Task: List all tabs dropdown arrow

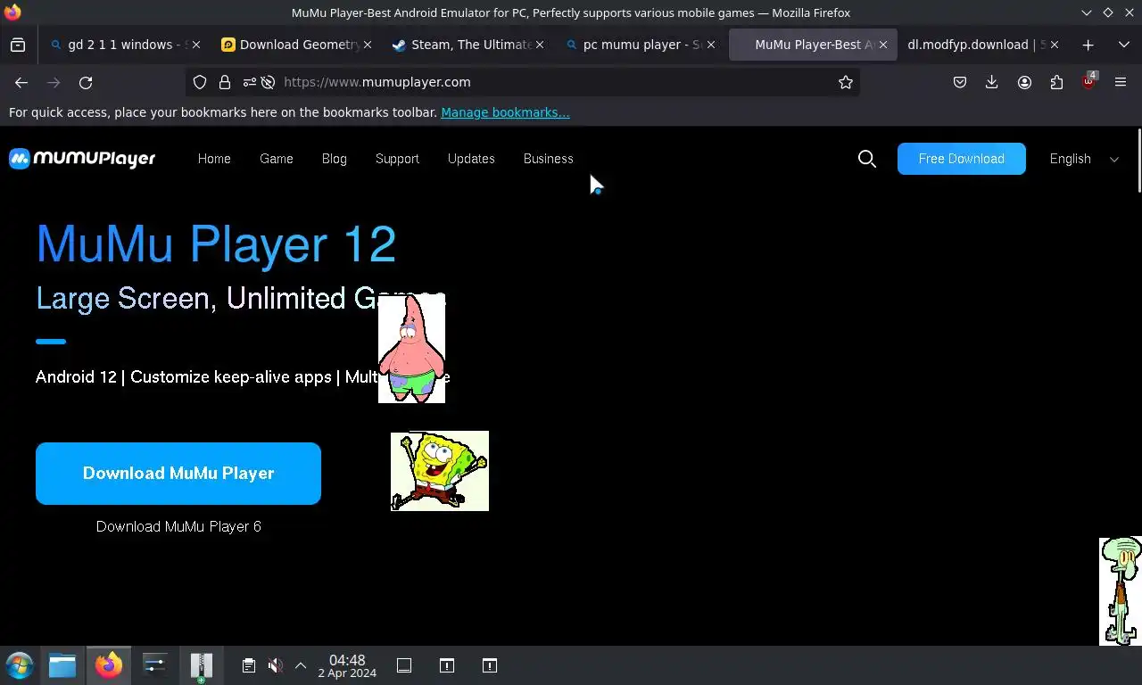Action: click(1124, 45)
